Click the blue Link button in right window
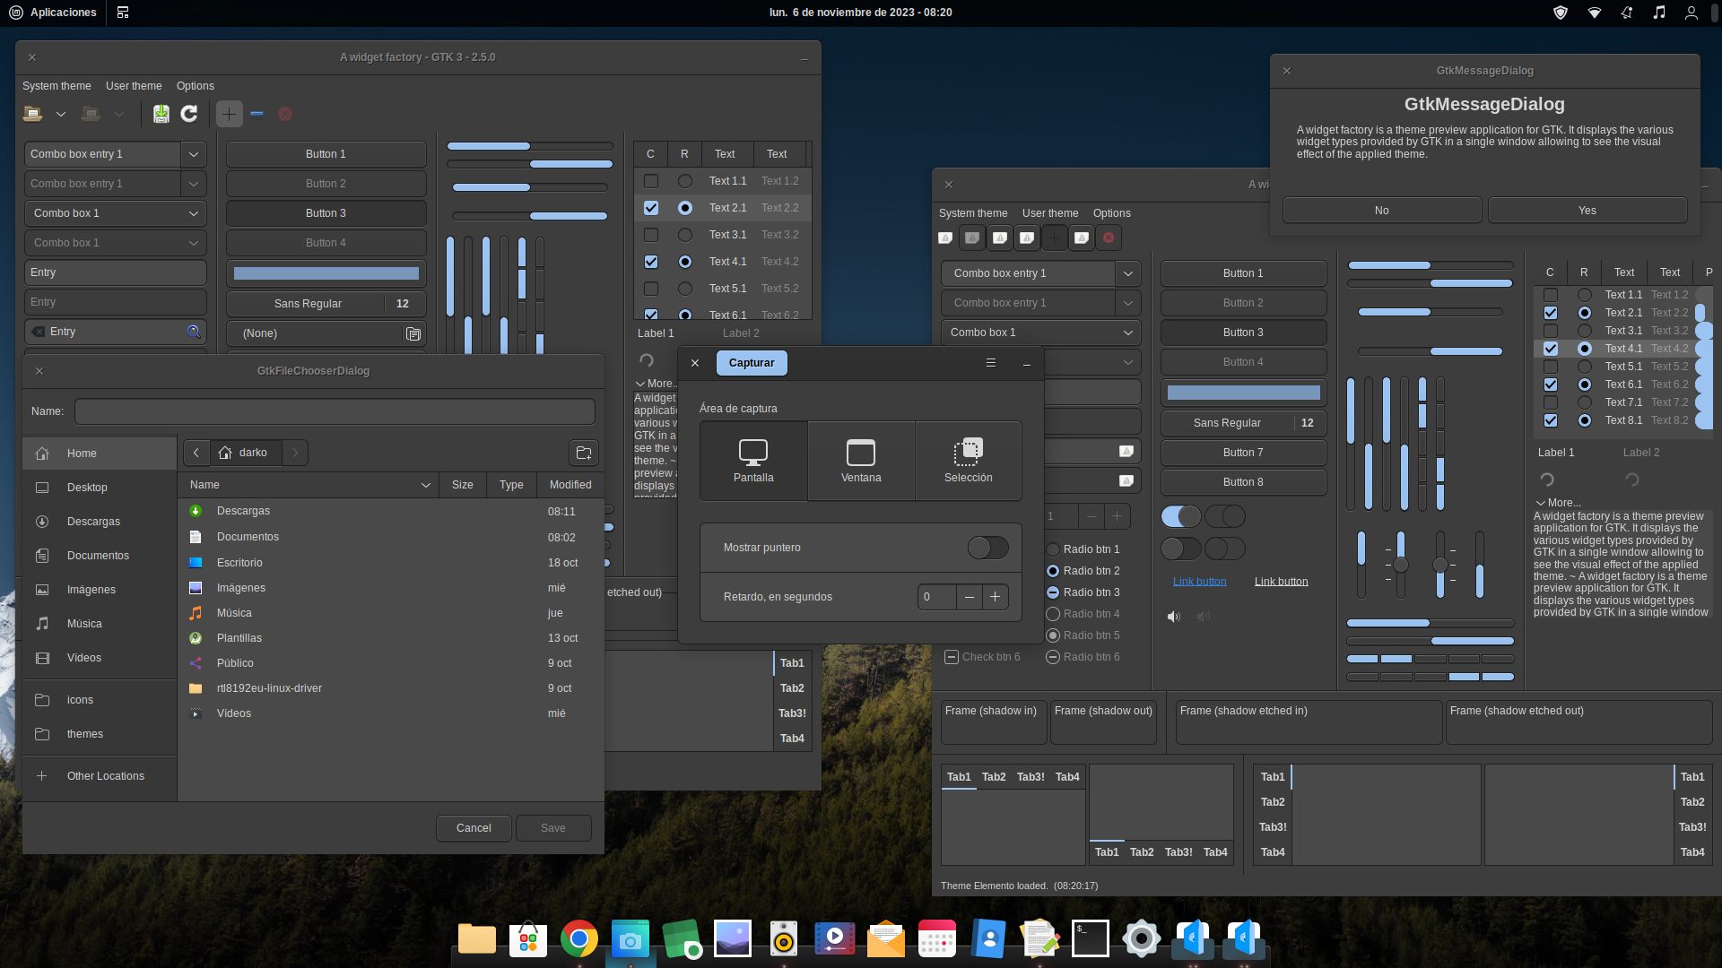This screenshot has width=1722, height=968. pyautogui.click(x=1200, y=582)
